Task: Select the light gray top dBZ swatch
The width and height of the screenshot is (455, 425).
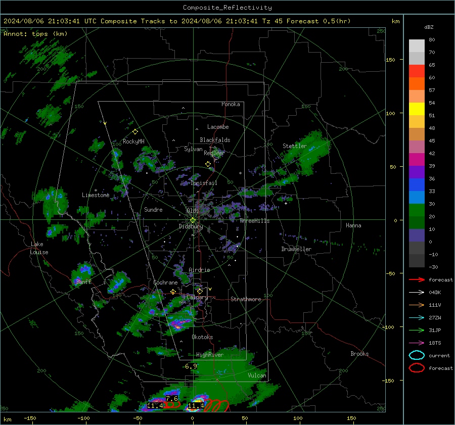Action: click(x=417, y=45)
